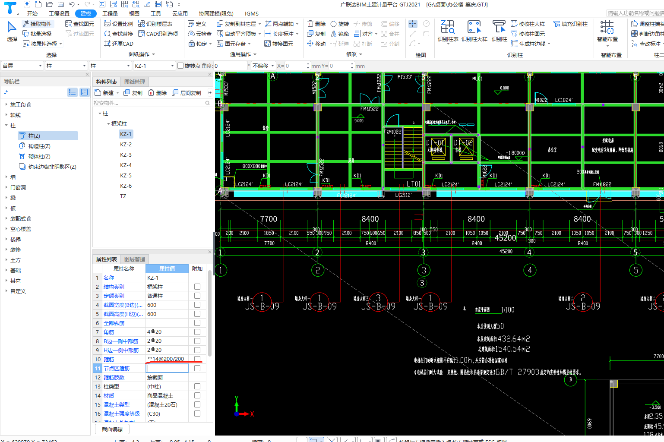The image size is (664, 442).
Task: Select the 旋转 rotate tool
Action: click(x=340, y=24)
